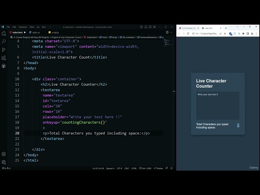Toggle the primary side bar layout
The width and height of the screenshot is (260, 195).
tap(141, 27)
